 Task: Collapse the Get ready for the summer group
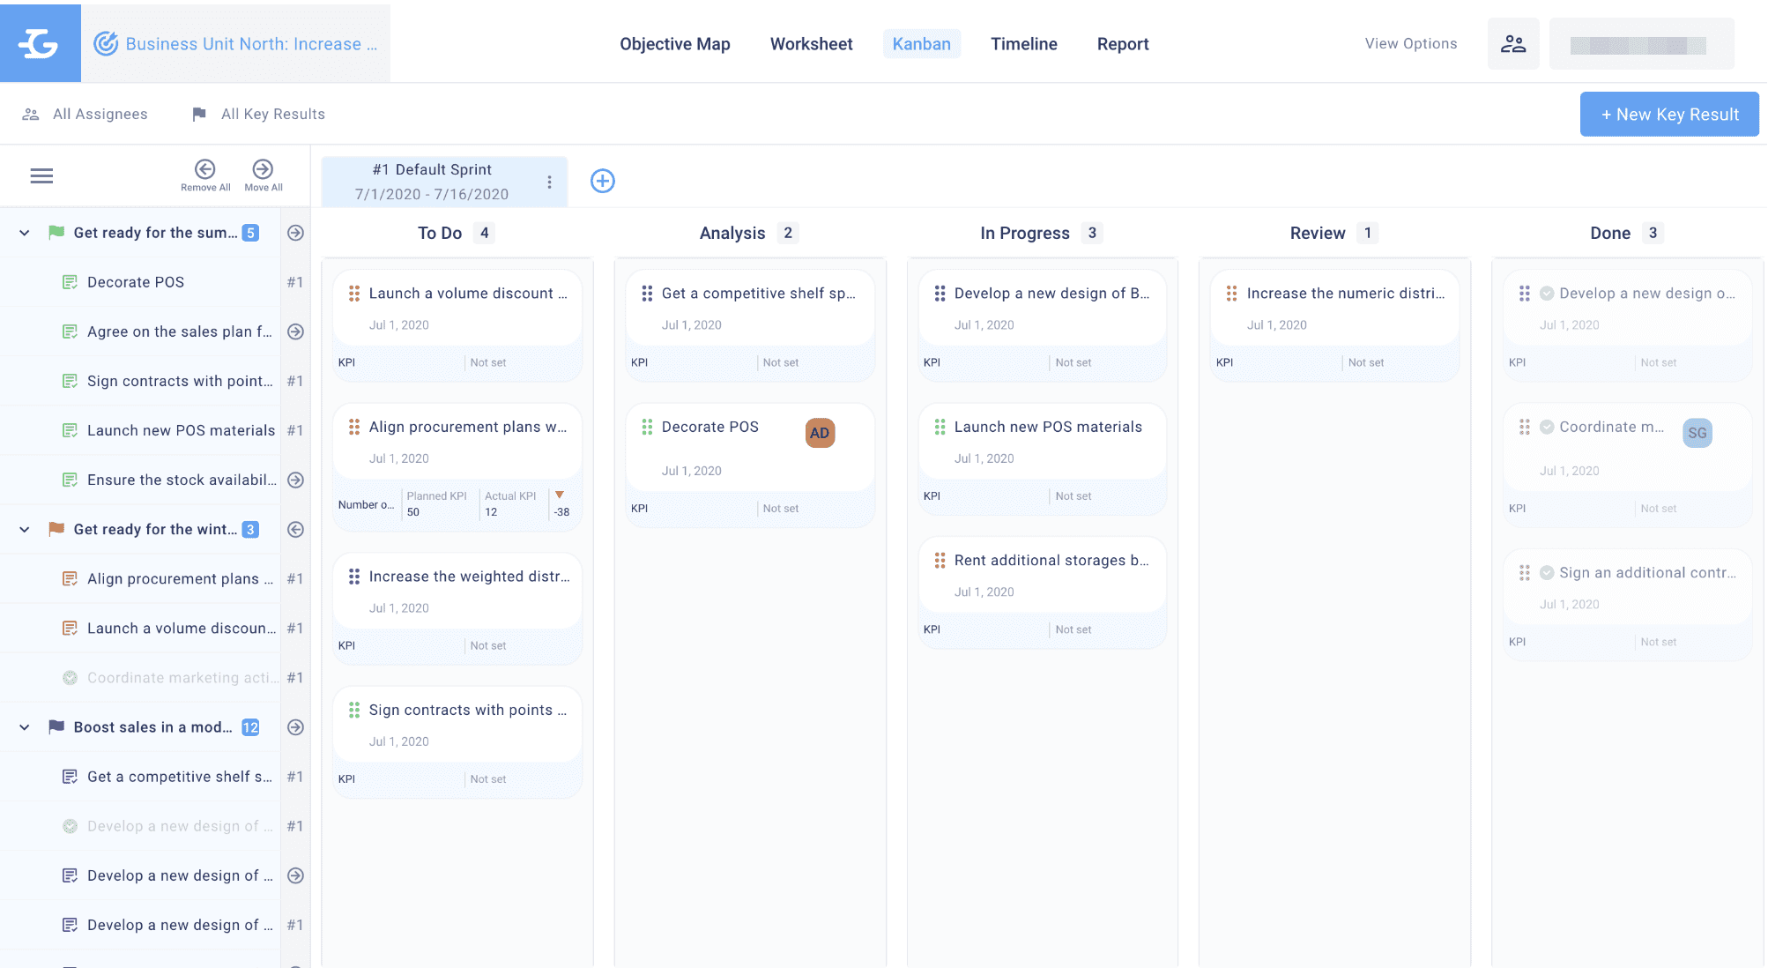[x=25, y=233]
